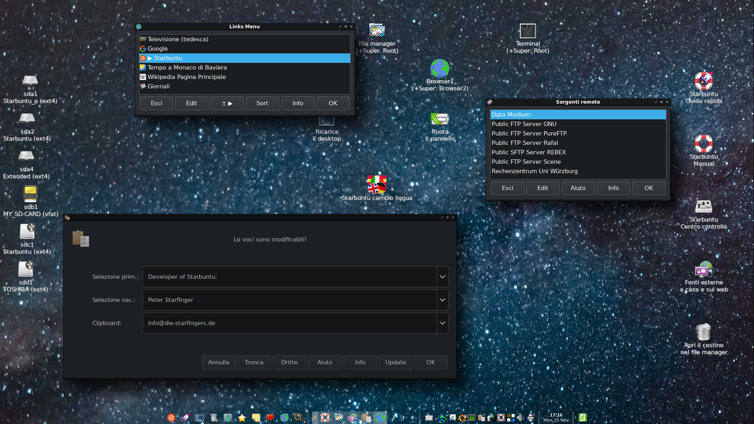Select Televisione (tedesca) in Links Menu

245,39
